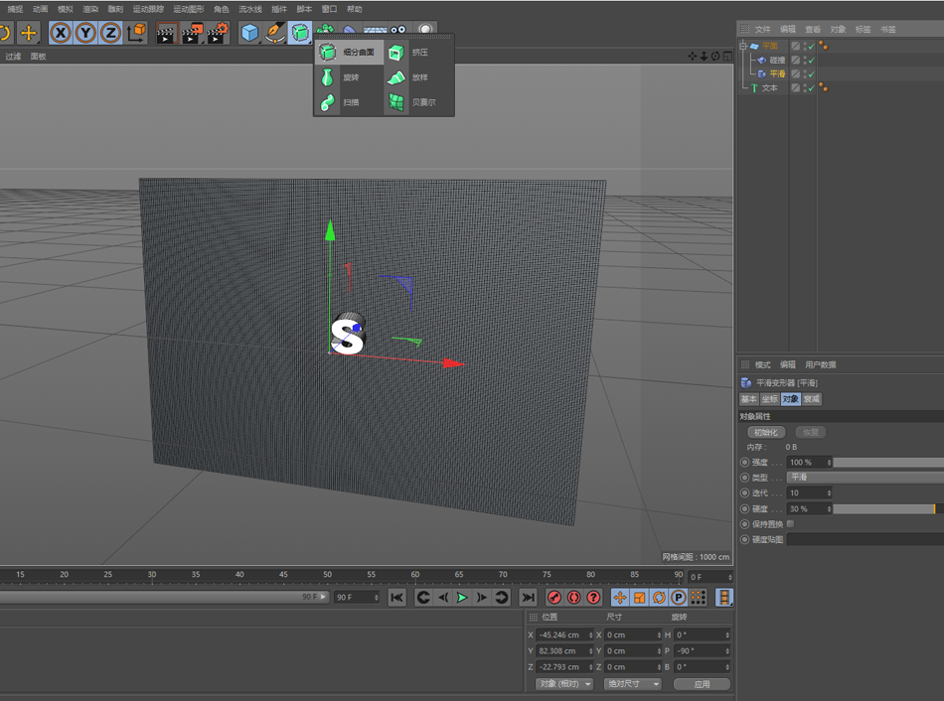Open viewport 面板 menu

(38, 56)
